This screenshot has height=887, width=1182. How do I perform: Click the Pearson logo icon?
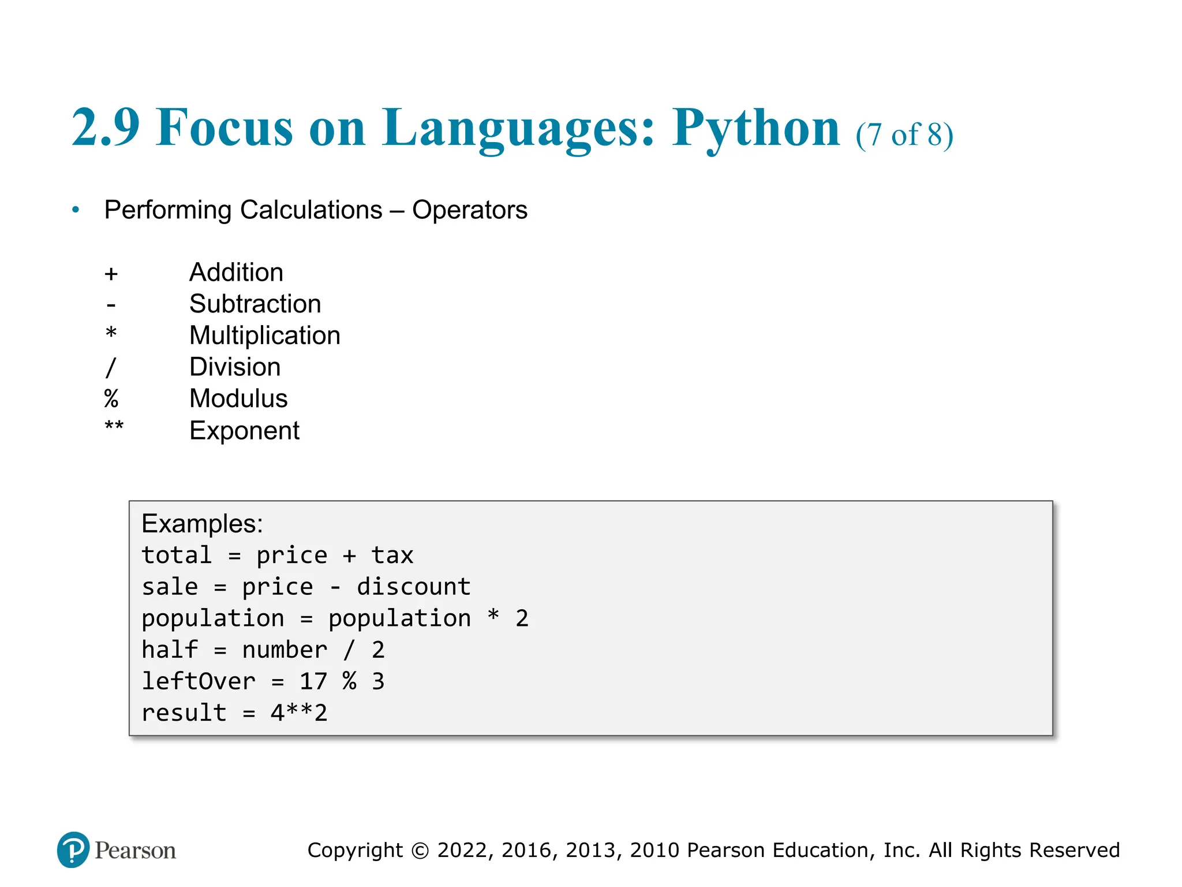73,849
